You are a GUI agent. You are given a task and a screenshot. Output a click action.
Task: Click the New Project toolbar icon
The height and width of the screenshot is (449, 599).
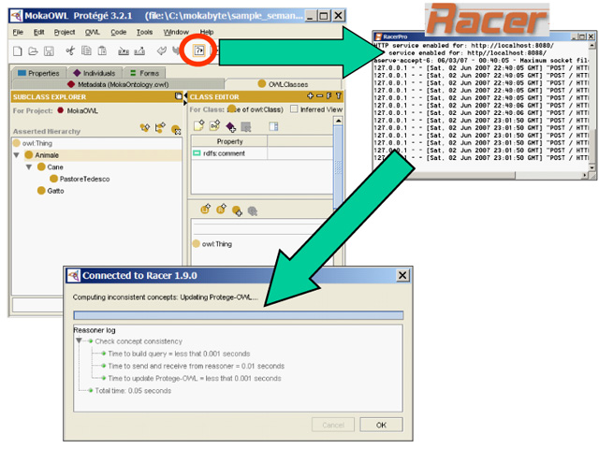click(x=18, y=51)
